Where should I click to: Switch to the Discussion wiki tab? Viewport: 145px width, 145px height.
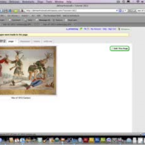[x=25, y=41]
